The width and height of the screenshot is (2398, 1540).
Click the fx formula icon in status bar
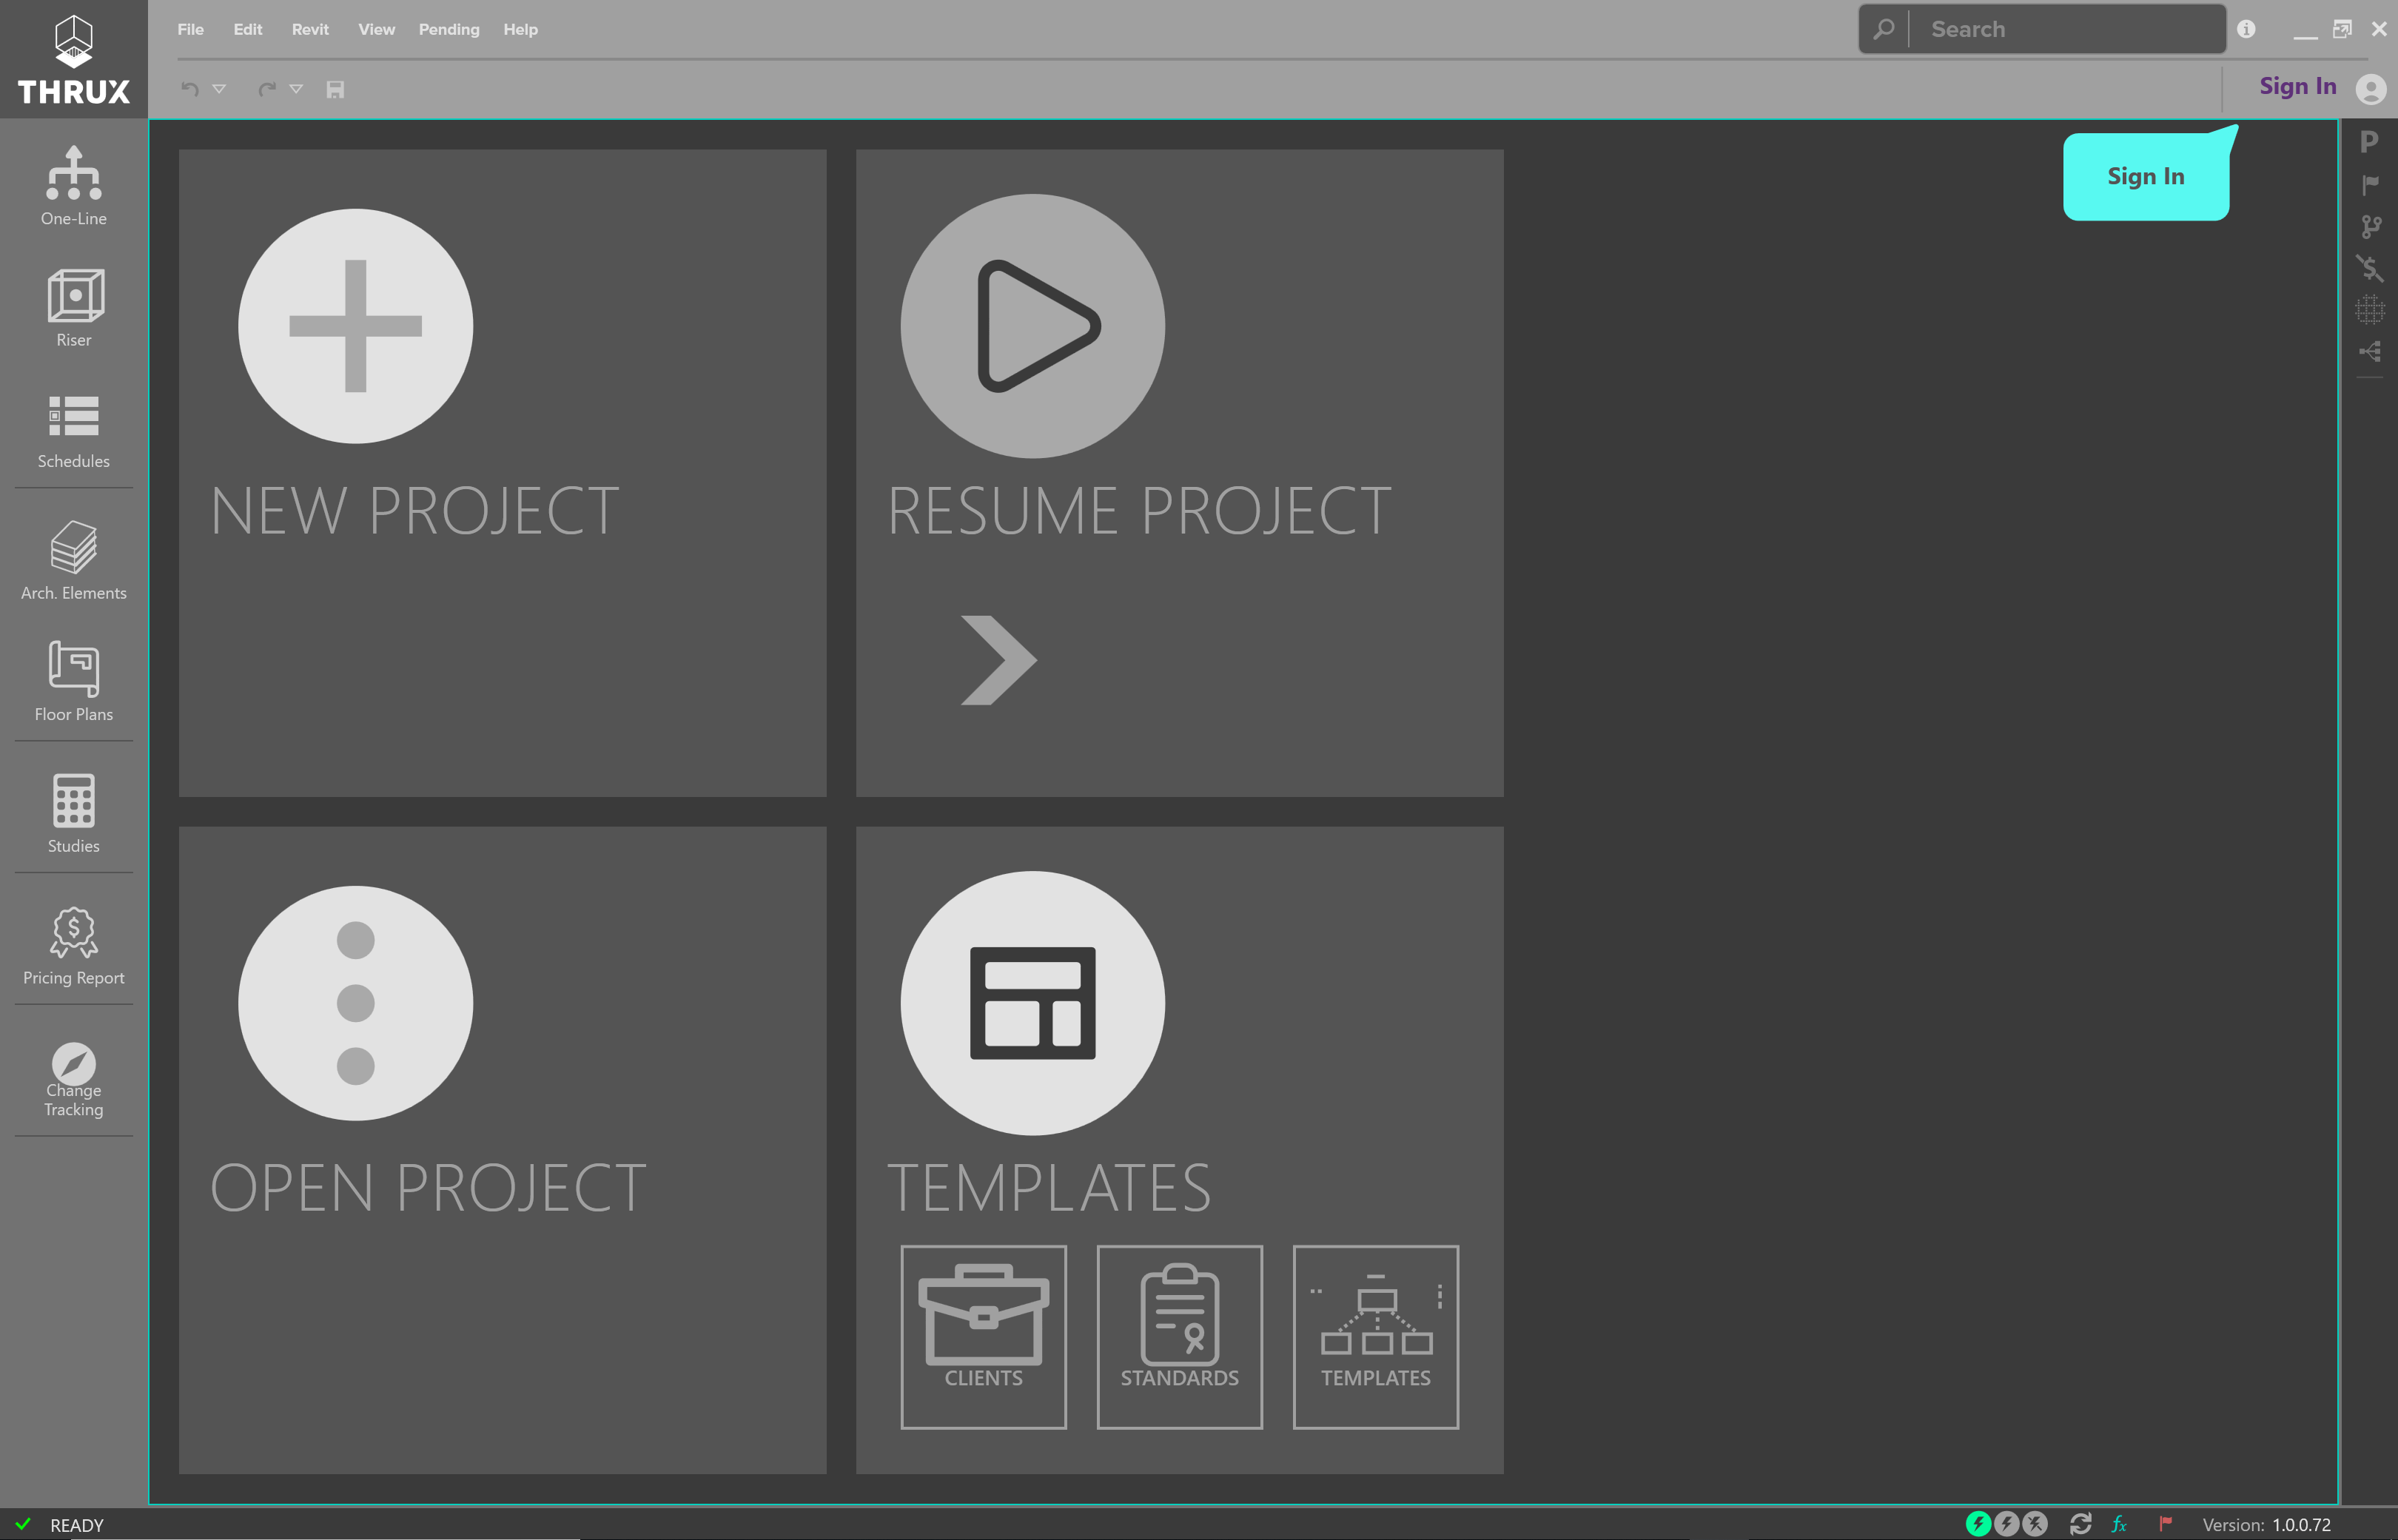point(2119,1524)
